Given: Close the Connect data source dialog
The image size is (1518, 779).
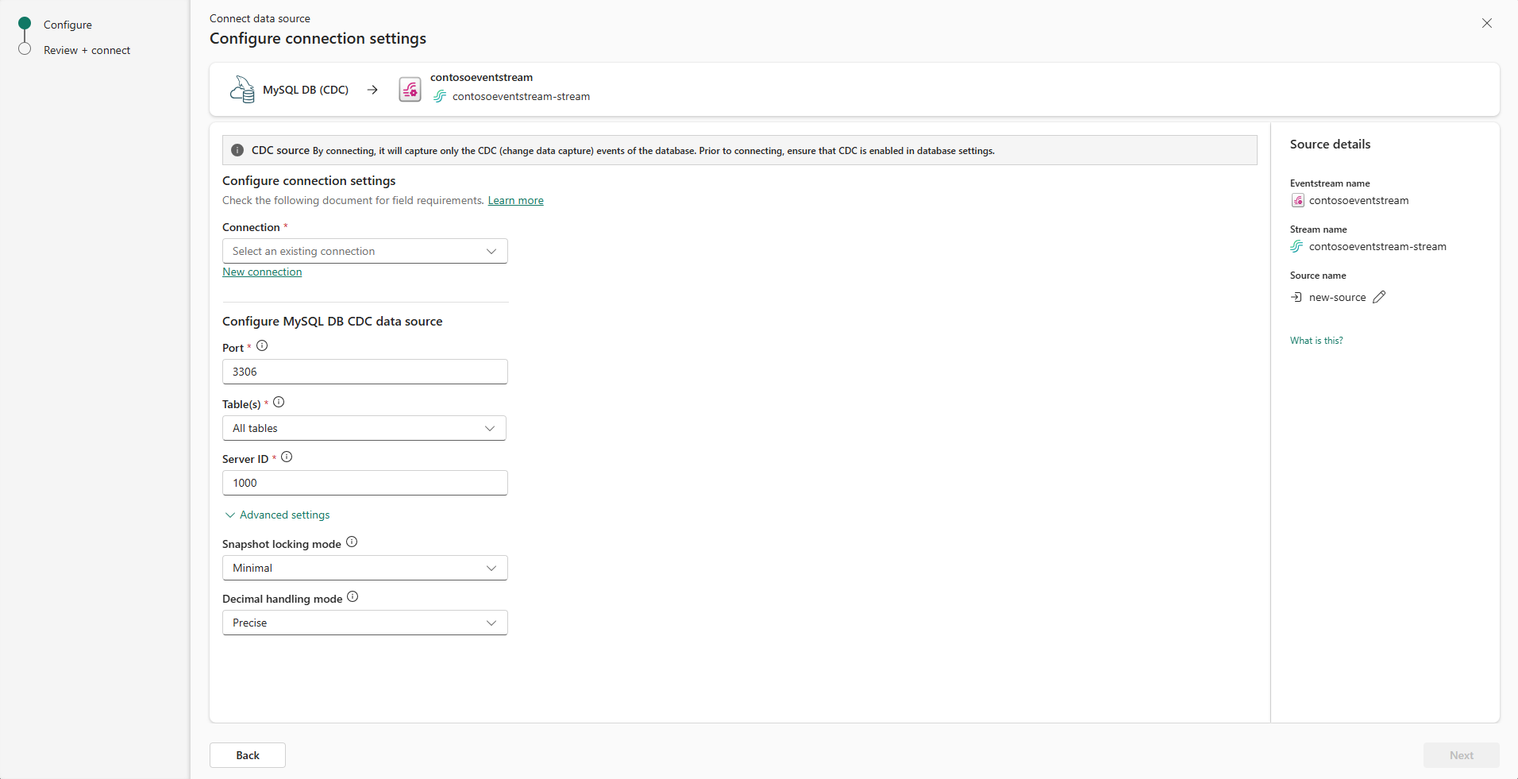Looking at the screenshot, I should [1487, 23].
